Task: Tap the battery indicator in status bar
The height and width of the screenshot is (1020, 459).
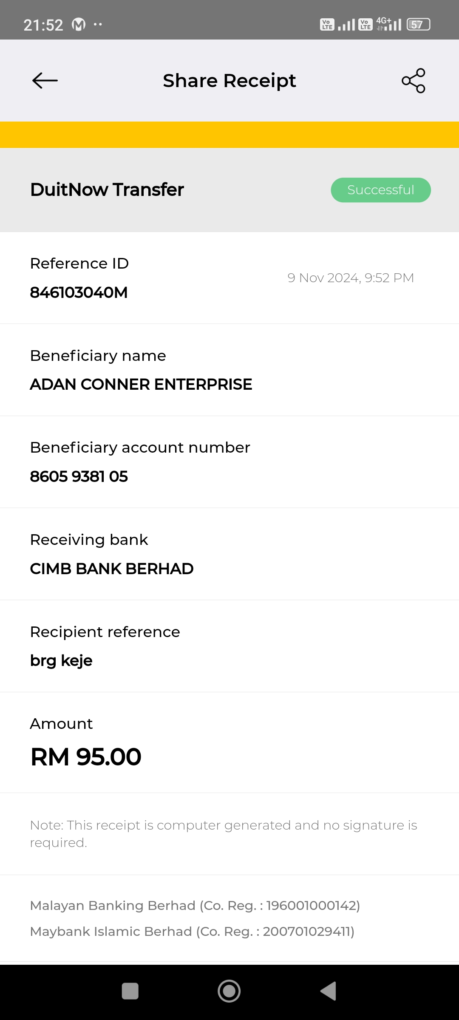Action: click(x=418, y=25)
